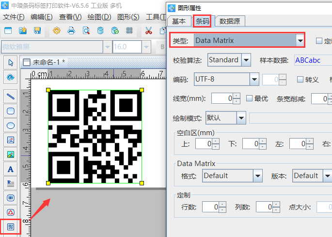Select the vector image insert tool
The height and width of the screenshot is (237, 332).
[11, 140]
